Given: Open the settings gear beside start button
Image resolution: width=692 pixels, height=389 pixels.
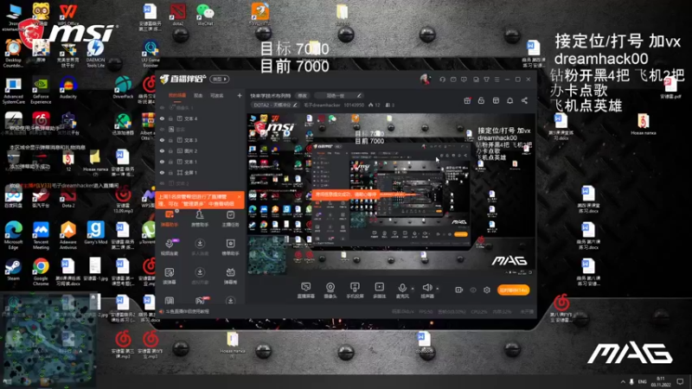Looking at the screenshot, I should (487, 290).
